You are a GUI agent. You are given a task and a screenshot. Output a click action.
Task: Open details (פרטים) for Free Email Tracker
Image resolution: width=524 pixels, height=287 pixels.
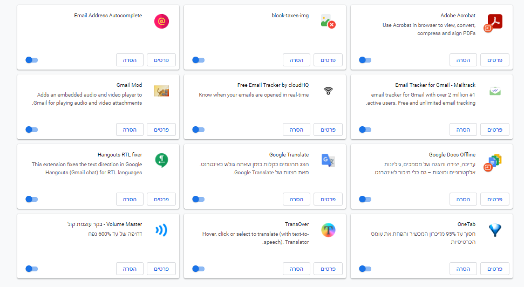[x=328, y=129]
